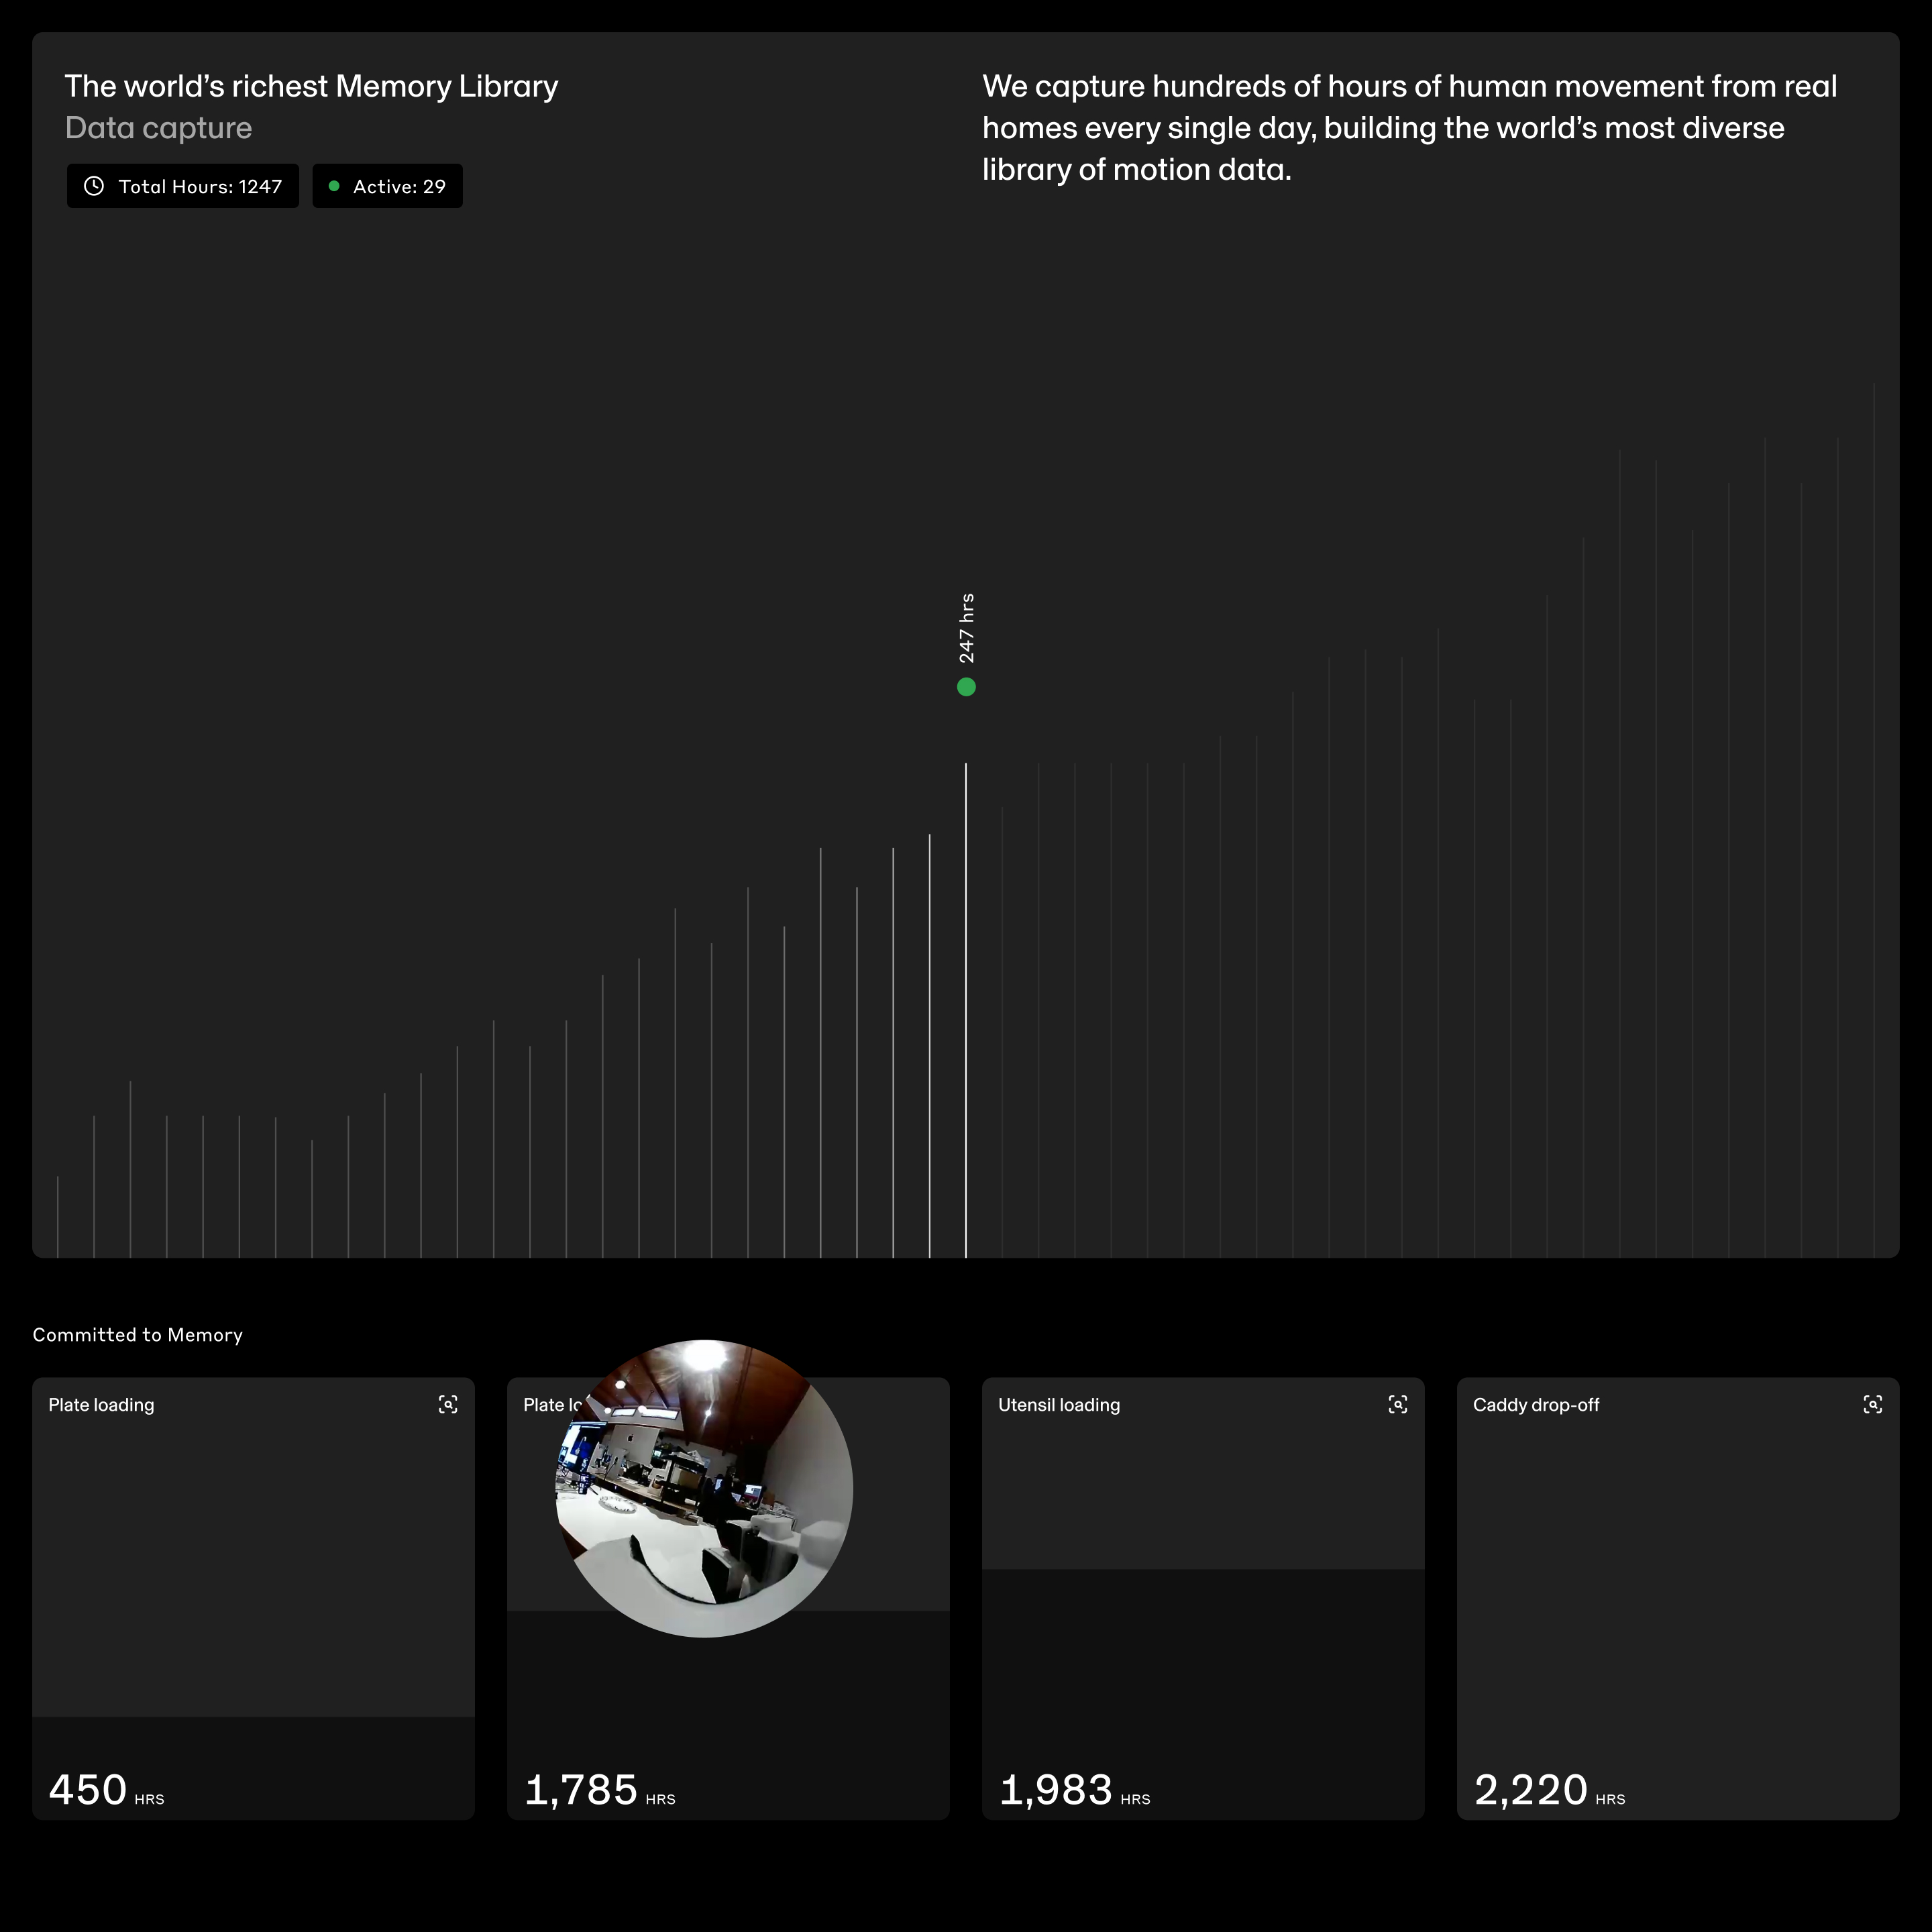Click scan icon on Caddy drop-off card
The width and height of the screenshot is (1932, 1932).
(1873, 1404)
